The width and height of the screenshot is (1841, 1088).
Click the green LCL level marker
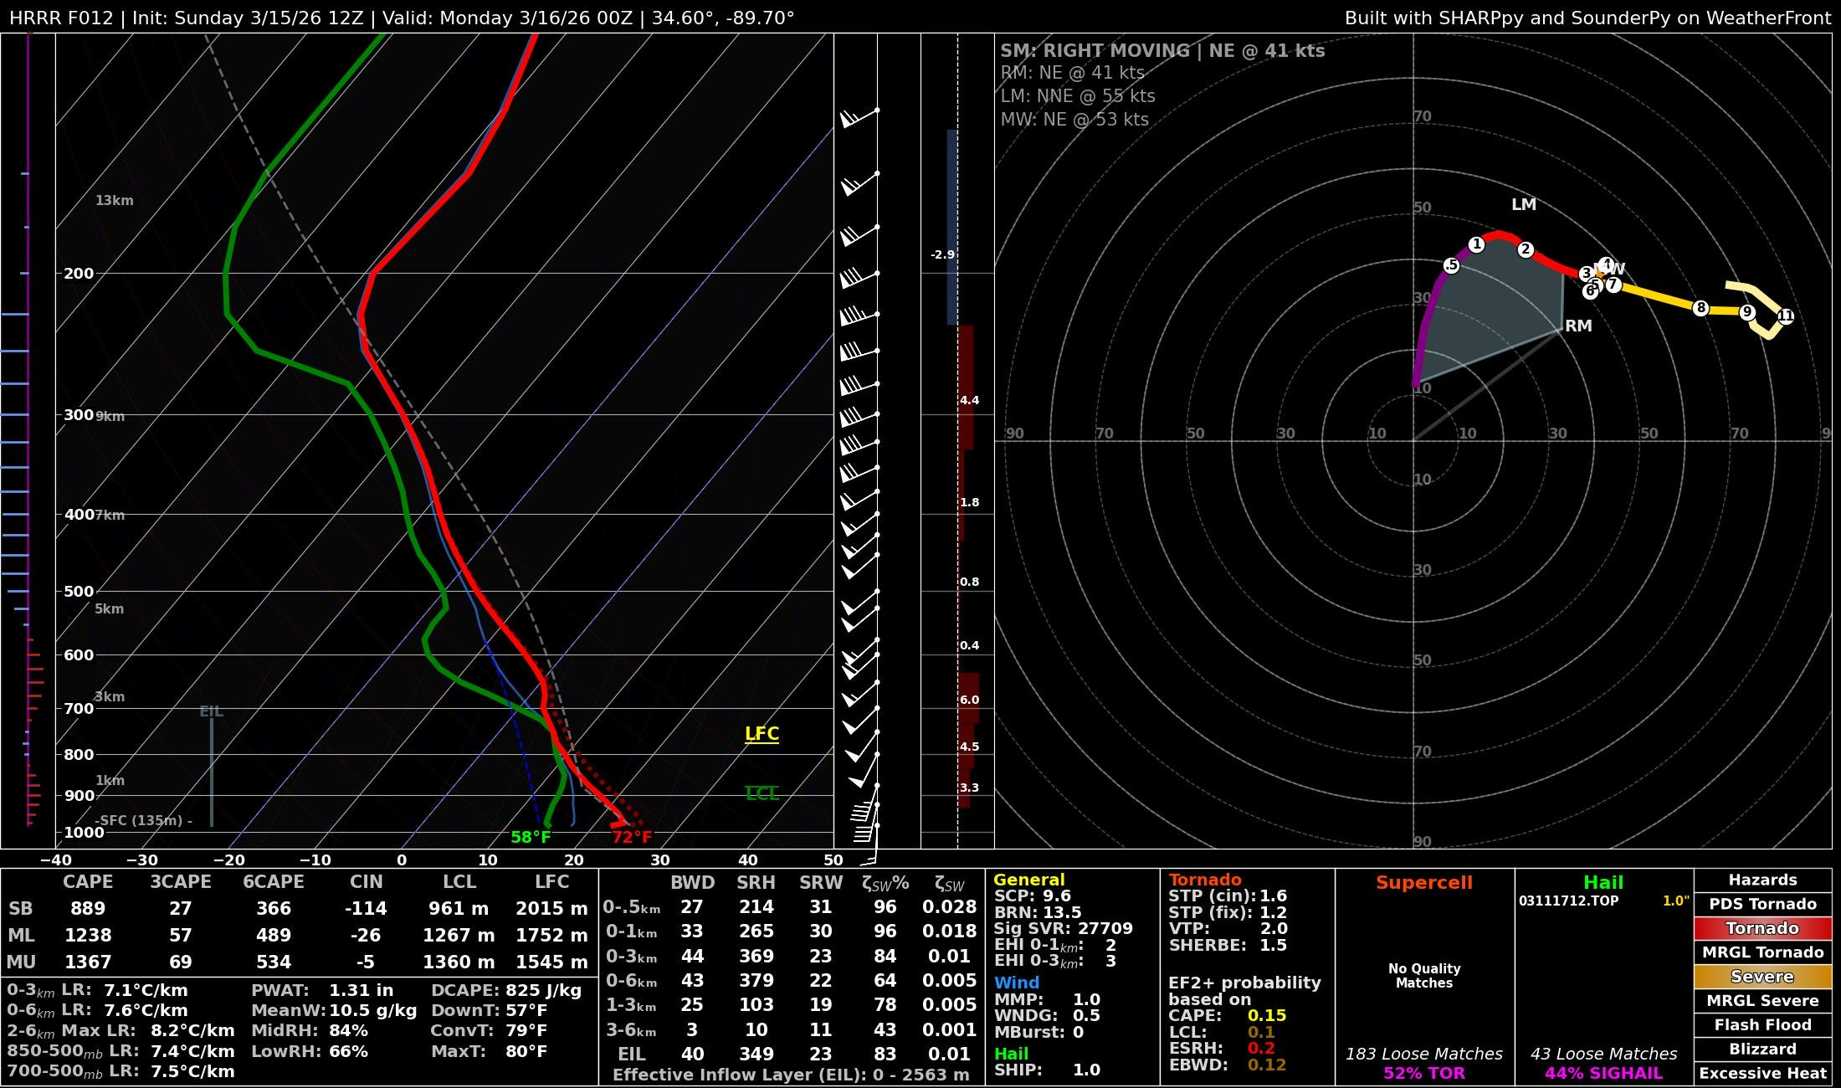click(762, 793)
